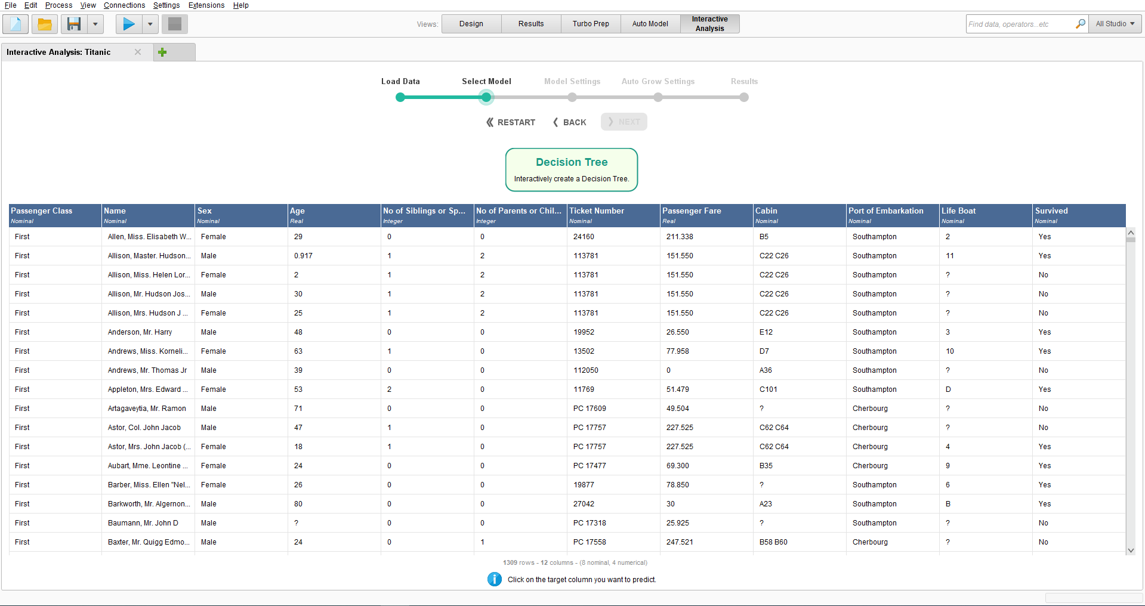Expand the run options dropdown arrow
The width and height of the screenshot is (1145, 606).
coord(150,24)
